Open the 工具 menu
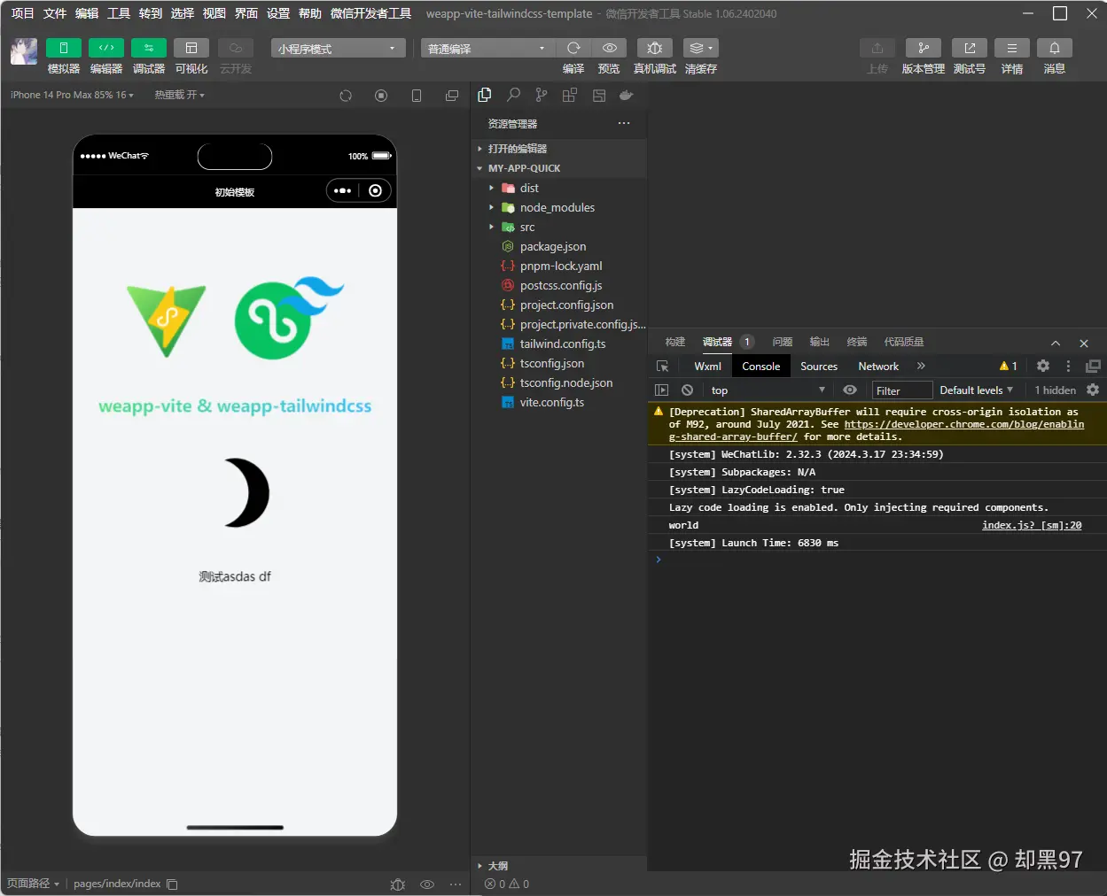The width and height of the screenshot is (1107, 896). coord(119,13)
